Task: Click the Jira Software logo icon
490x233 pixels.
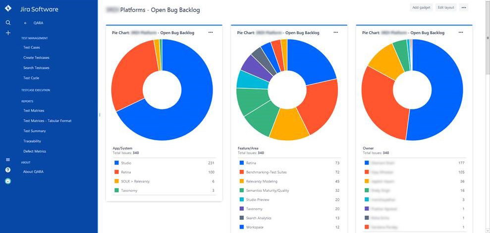Action: click(8, 8)
